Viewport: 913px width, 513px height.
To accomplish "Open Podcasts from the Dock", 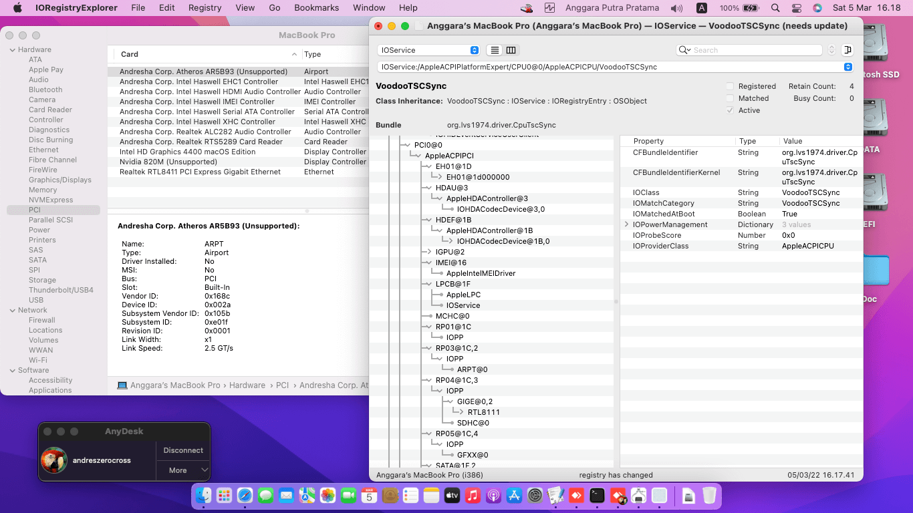I will coord(493,495).
